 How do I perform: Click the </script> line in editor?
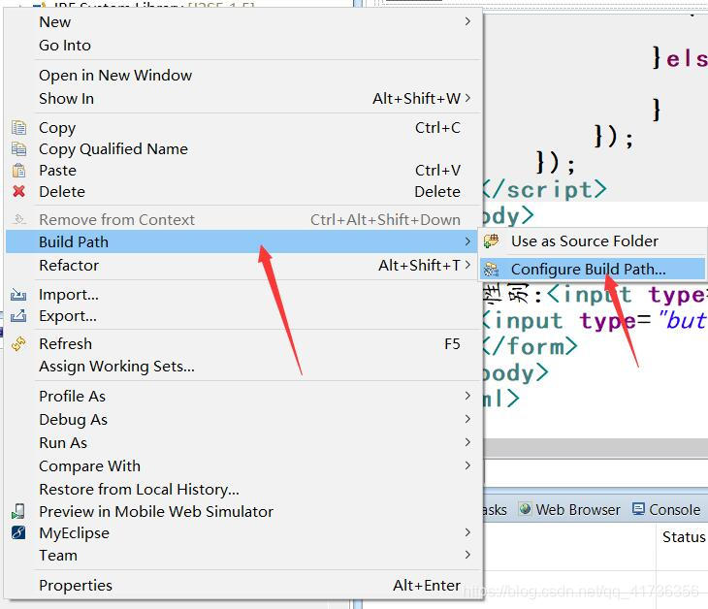point(544,190)
